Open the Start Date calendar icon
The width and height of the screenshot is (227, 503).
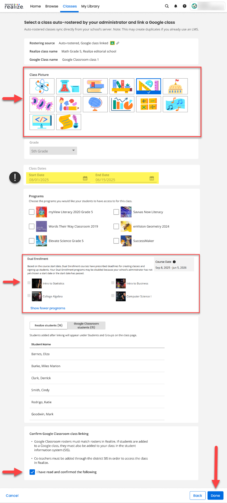coord(85,178)
